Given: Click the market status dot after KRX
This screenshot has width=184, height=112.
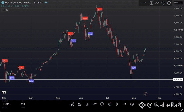Looking at the screenshot, I should (46, 3).
